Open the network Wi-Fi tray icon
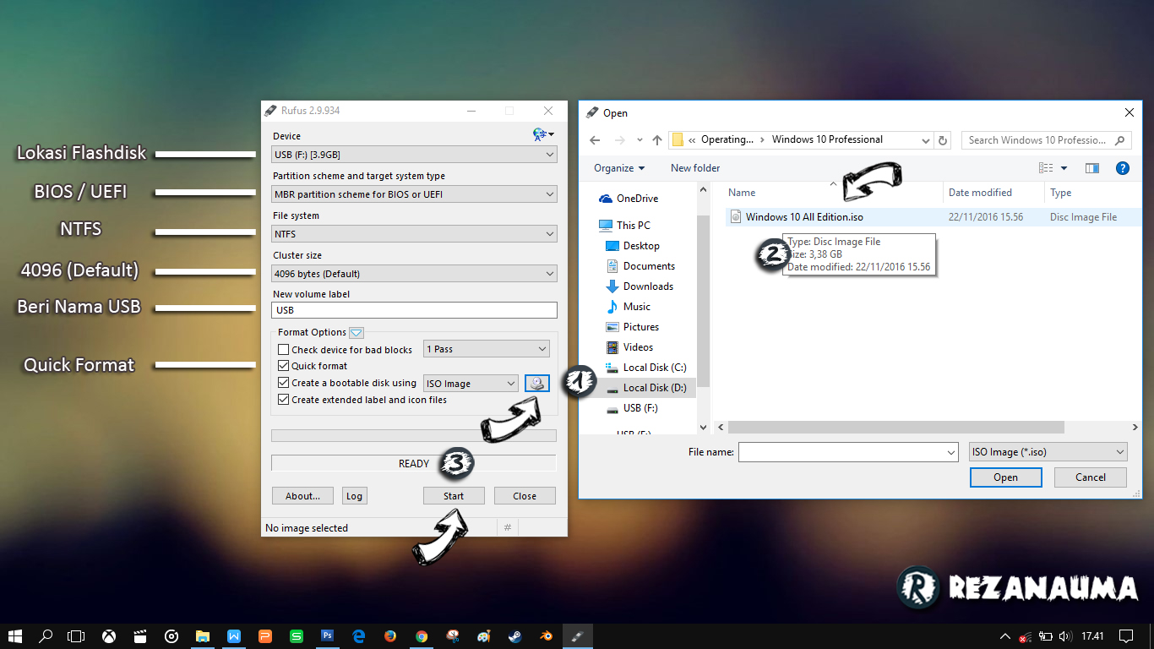Screen dimensions: 1154x649 (1025, 636)
